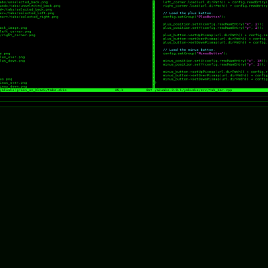Viewport: 268px width, 268px height.
Task: Click the 'minus_position.setX' code line
Action: [215, 61]
